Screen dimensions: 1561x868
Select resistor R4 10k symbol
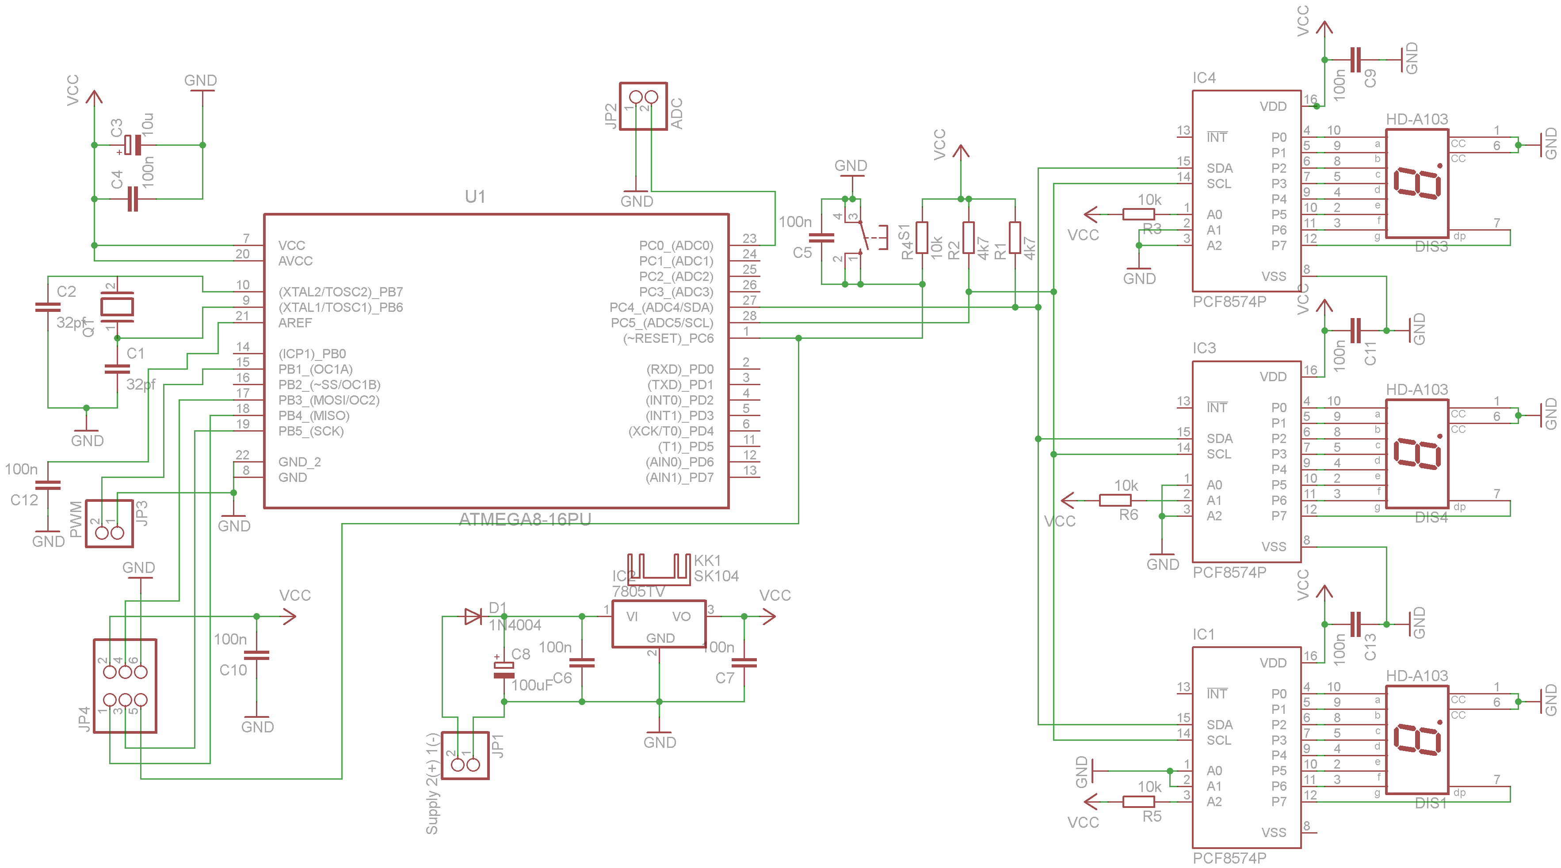tap(922, 237)
